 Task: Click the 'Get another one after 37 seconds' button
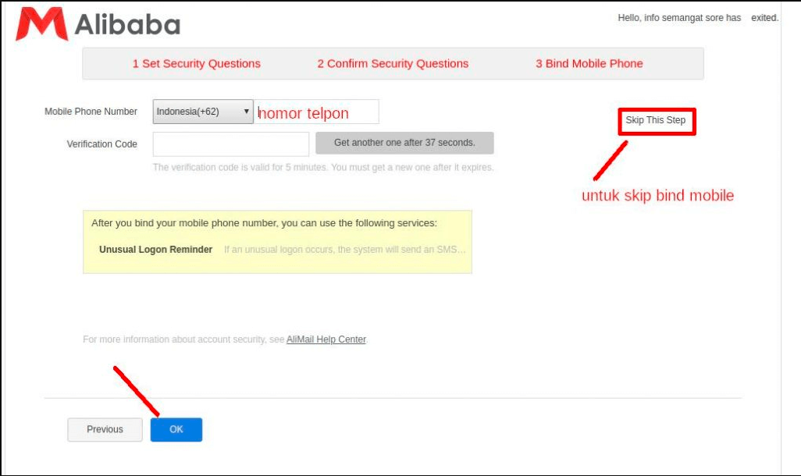click(404, 143)
